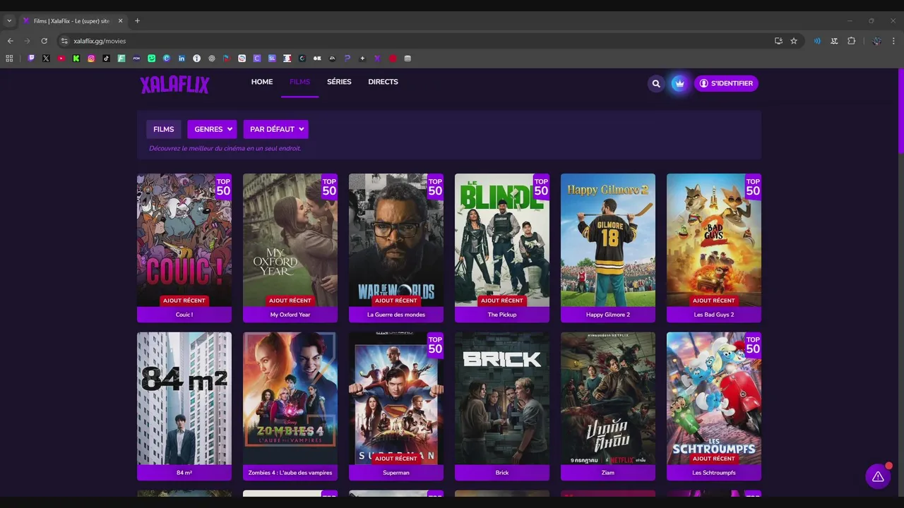Open the X (Twitter) bookmark icon
This screenshot has height=508, width=904.
click(46, 59)
